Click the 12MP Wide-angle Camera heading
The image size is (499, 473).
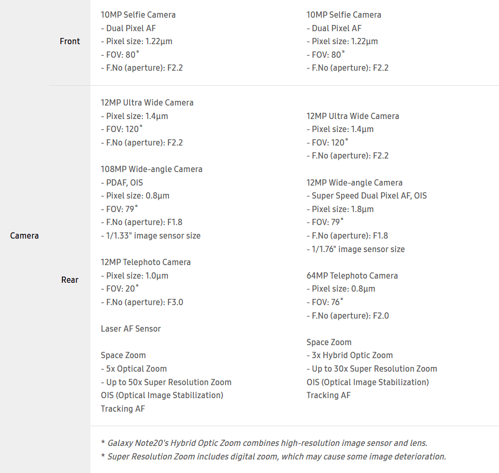pyautogui.click(x=354, y=182)
